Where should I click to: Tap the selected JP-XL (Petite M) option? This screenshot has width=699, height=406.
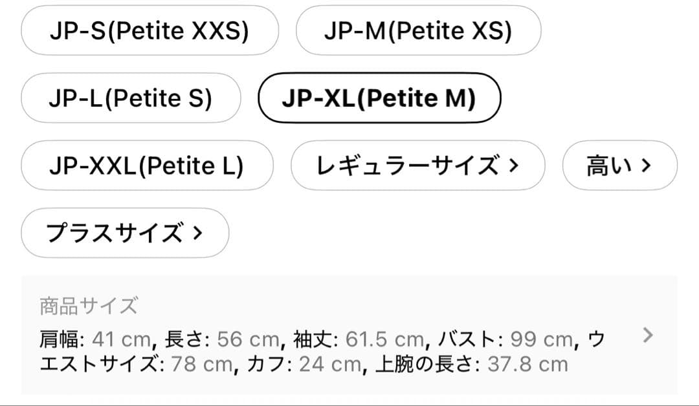click(379, 98)
